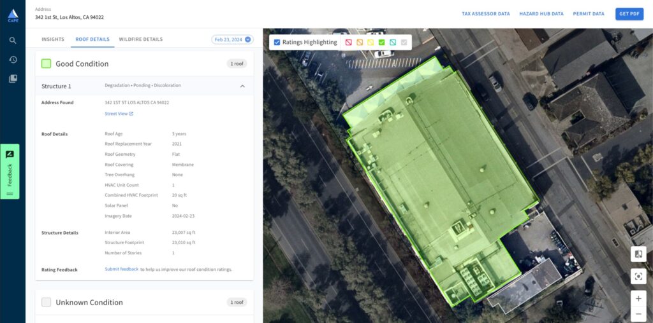Switch to the Insights tab
The image size is (653, 323).
[x=53, y=39]
